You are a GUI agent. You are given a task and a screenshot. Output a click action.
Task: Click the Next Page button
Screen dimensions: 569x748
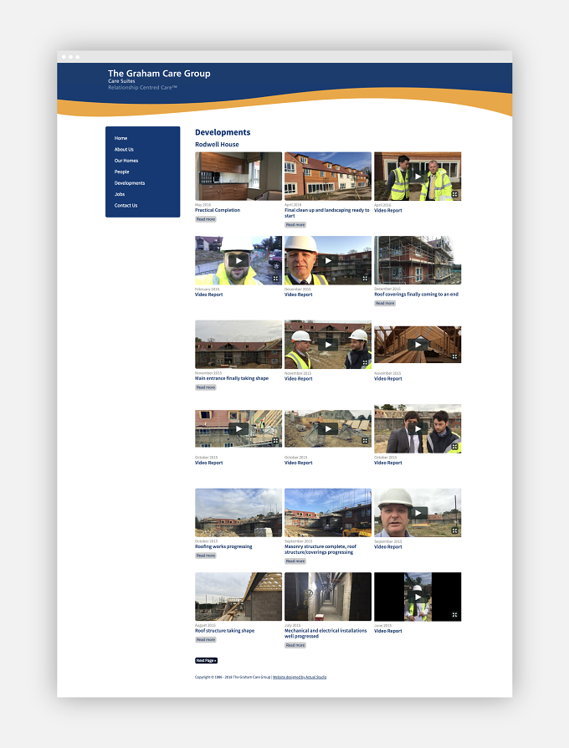tap(206, 661)
